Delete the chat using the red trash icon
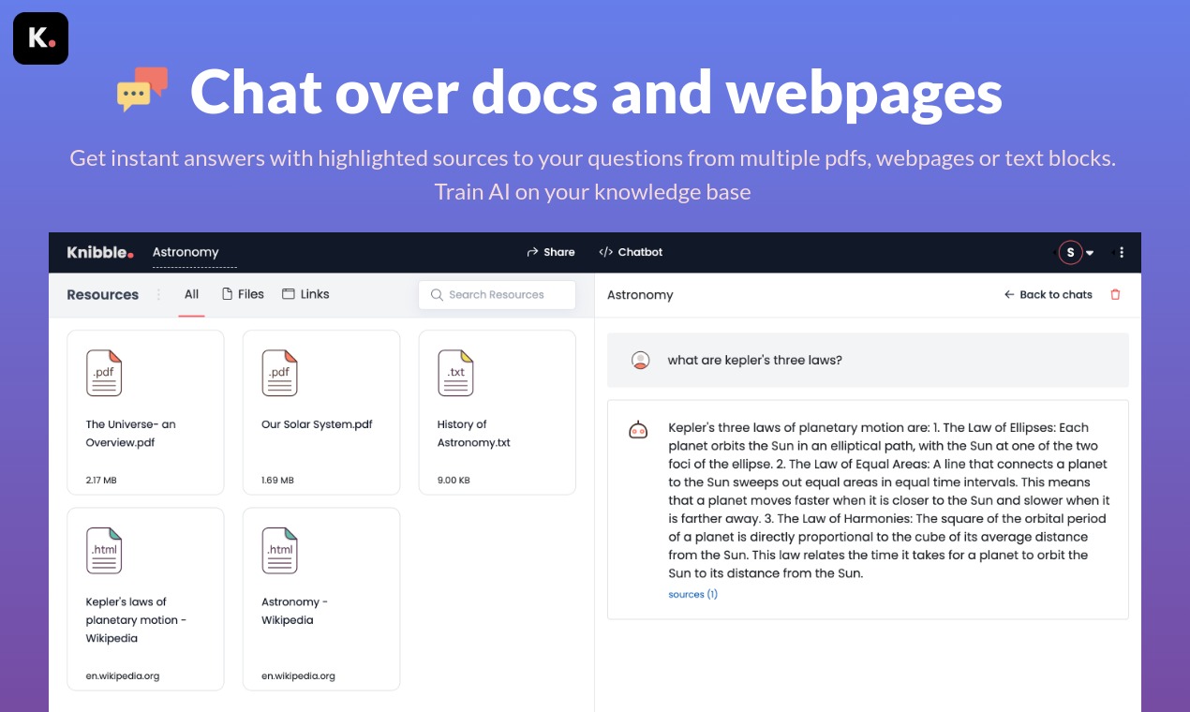Image resolution: width=1190 pixels, height=712 pixels. pyautogui.click(x=1115, y=294)
